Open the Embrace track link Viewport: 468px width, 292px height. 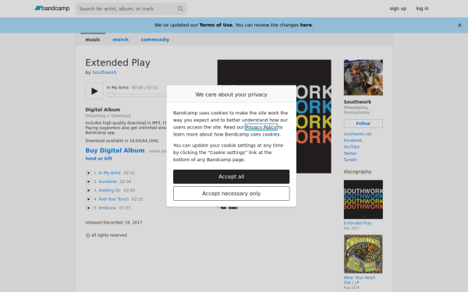pyautogui.click(x=108, y=208)
